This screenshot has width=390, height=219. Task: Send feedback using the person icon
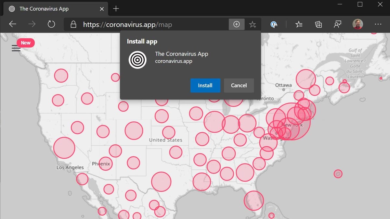338,24
